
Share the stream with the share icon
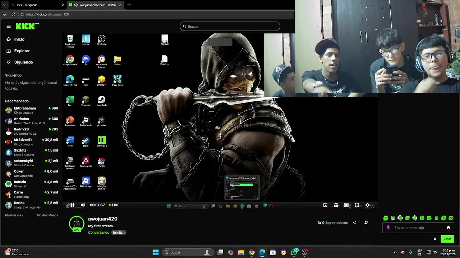pyautogui.click(x=354, y=223)
